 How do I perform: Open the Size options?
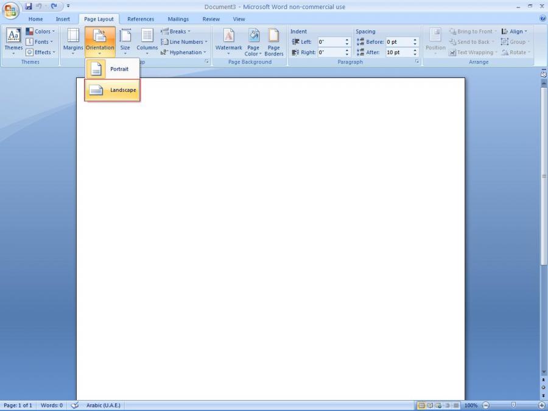(x=125, y=41)
